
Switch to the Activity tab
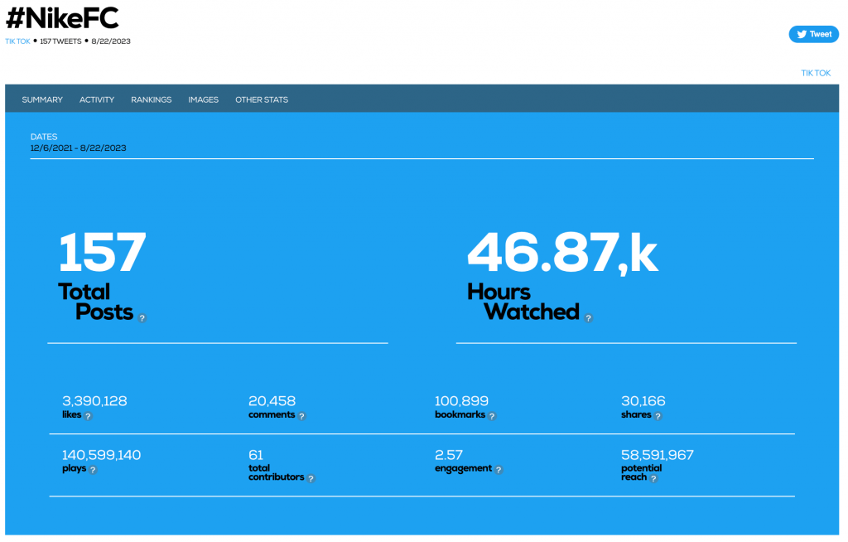(x=97, y=99)
